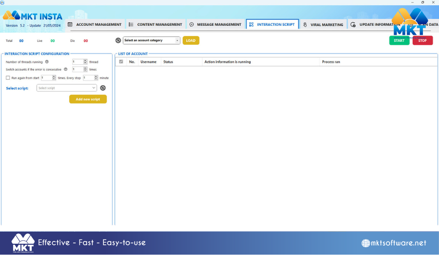Screen dimensions: 439x256
Task: Click help icon for threads running
Action: point(47,62)
